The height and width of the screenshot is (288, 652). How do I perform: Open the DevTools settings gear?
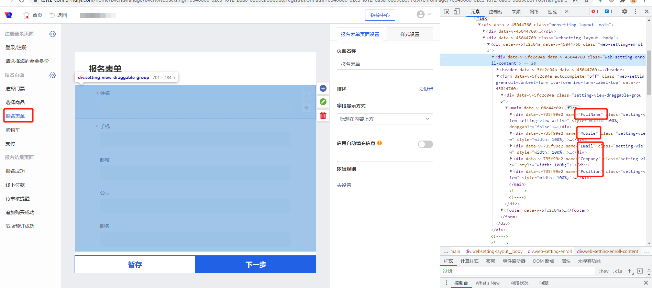(x=625, y=12)
